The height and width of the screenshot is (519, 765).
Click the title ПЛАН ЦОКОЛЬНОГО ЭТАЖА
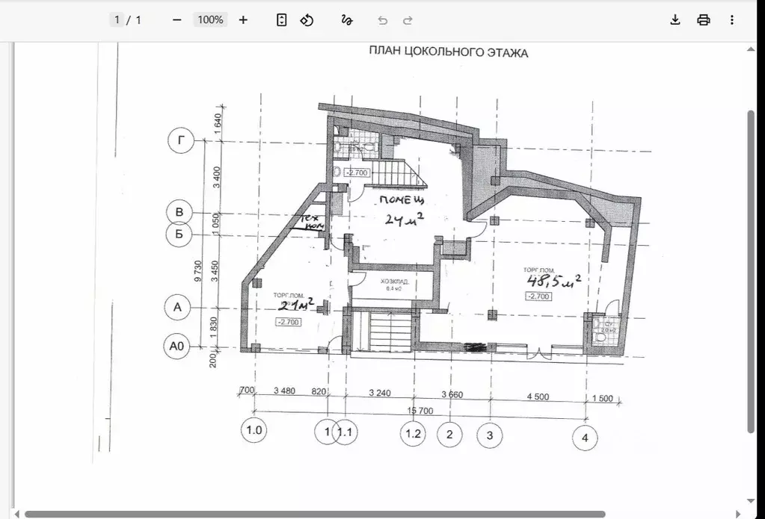coord(449,52)
